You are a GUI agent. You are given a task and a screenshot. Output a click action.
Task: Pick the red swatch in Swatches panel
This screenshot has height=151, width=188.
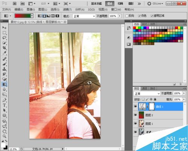(134, 28)
